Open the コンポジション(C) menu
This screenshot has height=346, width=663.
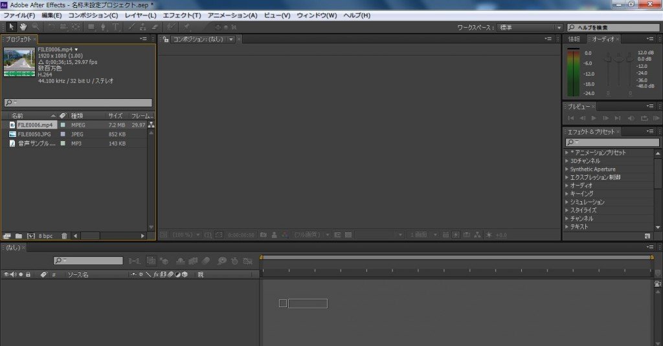tap(93, 16)
